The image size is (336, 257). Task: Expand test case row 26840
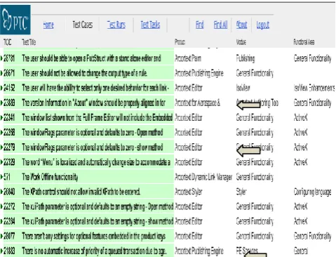tap(2, 192)
